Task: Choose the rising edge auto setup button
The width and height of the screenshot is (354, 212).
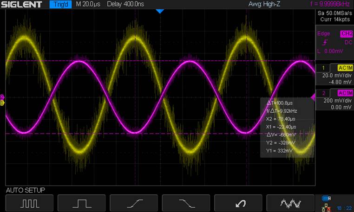Action: pos(134,203)
